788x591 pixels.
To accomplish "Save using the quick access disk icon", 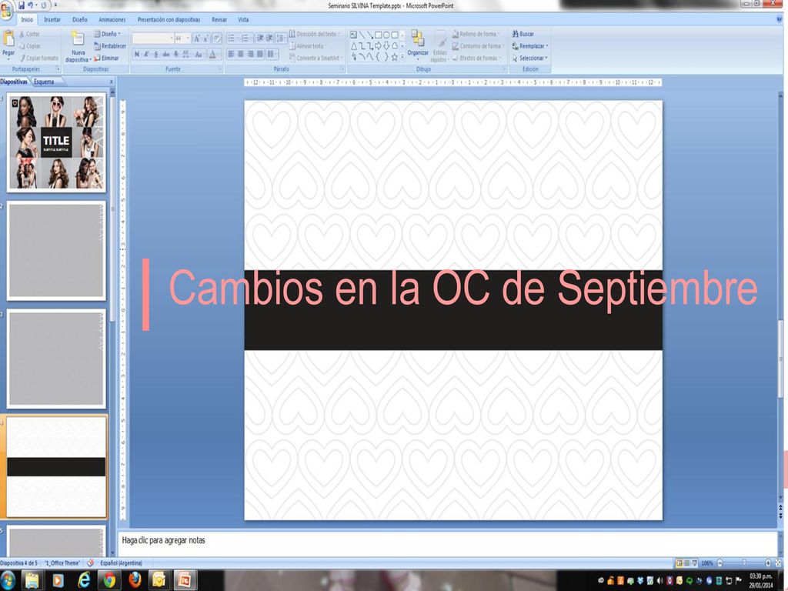I will pos(21,5).
